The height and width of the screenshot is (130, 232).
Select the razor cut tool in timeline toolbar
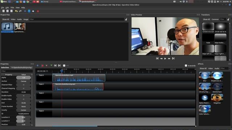pos(47,65)
